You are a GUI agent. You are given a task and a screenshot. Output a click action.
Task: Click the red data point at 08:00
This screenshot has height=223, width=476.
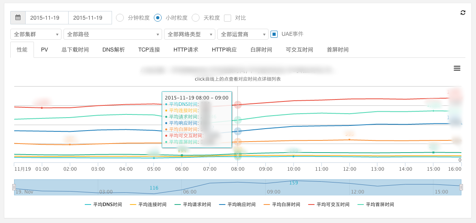[x=238, y=105]
